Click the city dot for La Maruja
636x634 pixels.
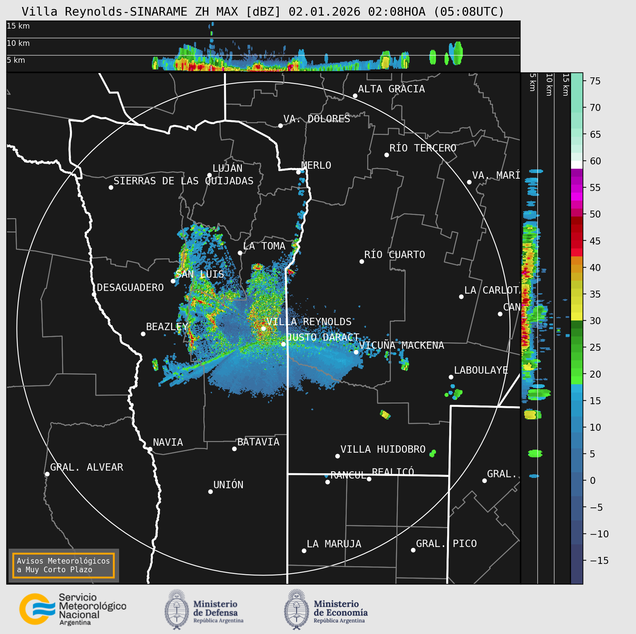(x=304, y=551)
